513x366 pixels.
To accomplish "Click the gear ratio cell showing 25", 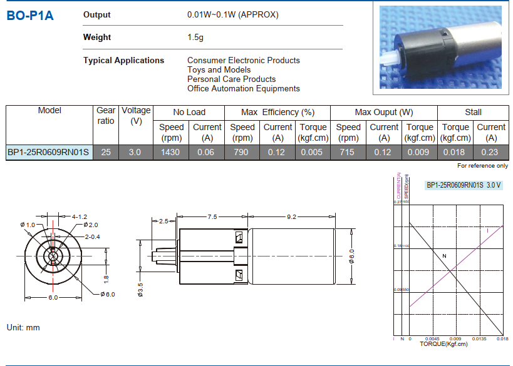I will click(106, 152).
